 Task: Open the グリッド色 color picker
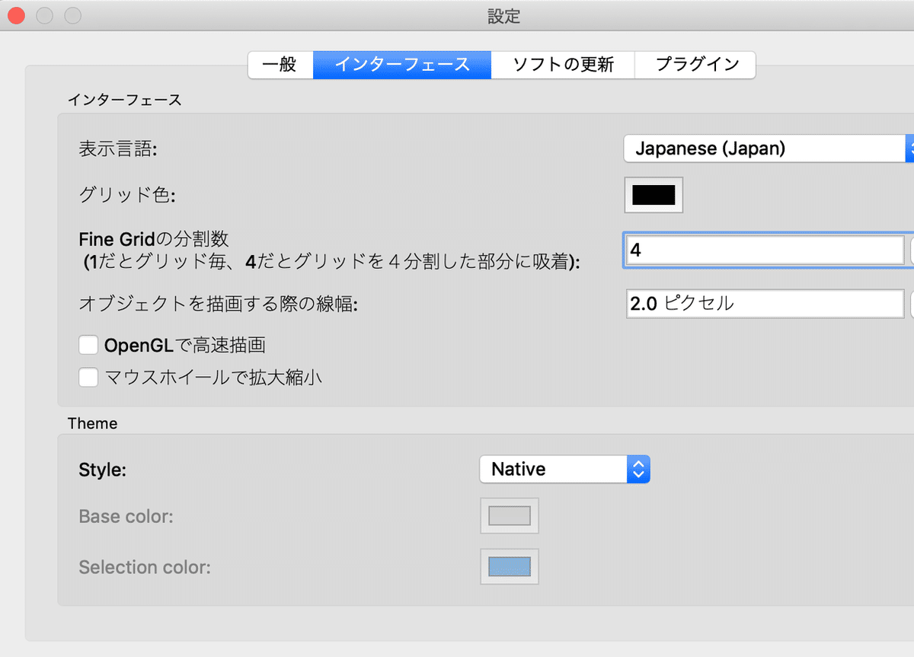[x=653, y=195]
